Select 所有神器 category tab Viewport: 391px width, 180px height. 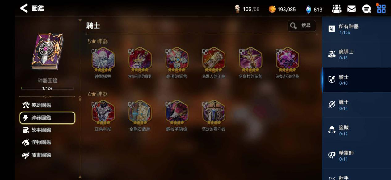356,29
